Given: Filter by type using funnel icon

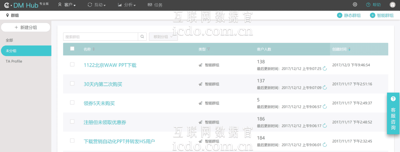Looking at the screenshot, I should tap(209, 49).
